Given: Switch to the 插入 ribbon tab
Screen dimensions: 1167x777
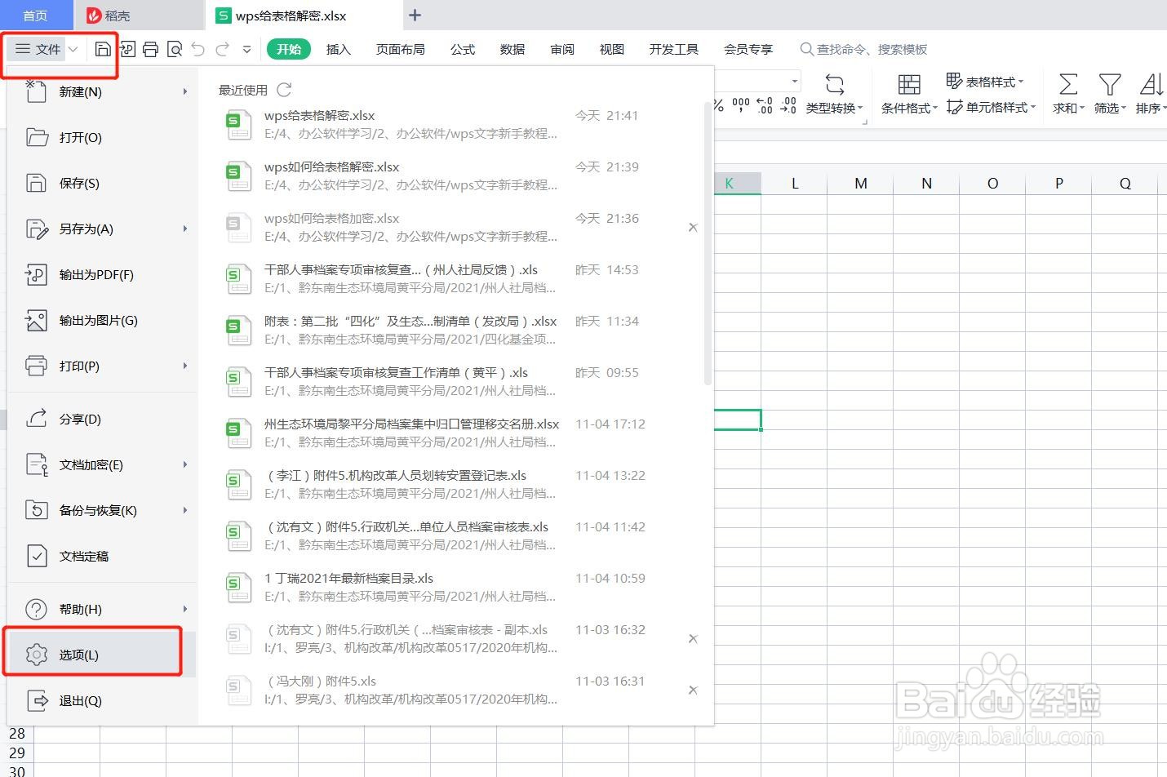Looking at the screenshot, I should [x=338, y=49].
